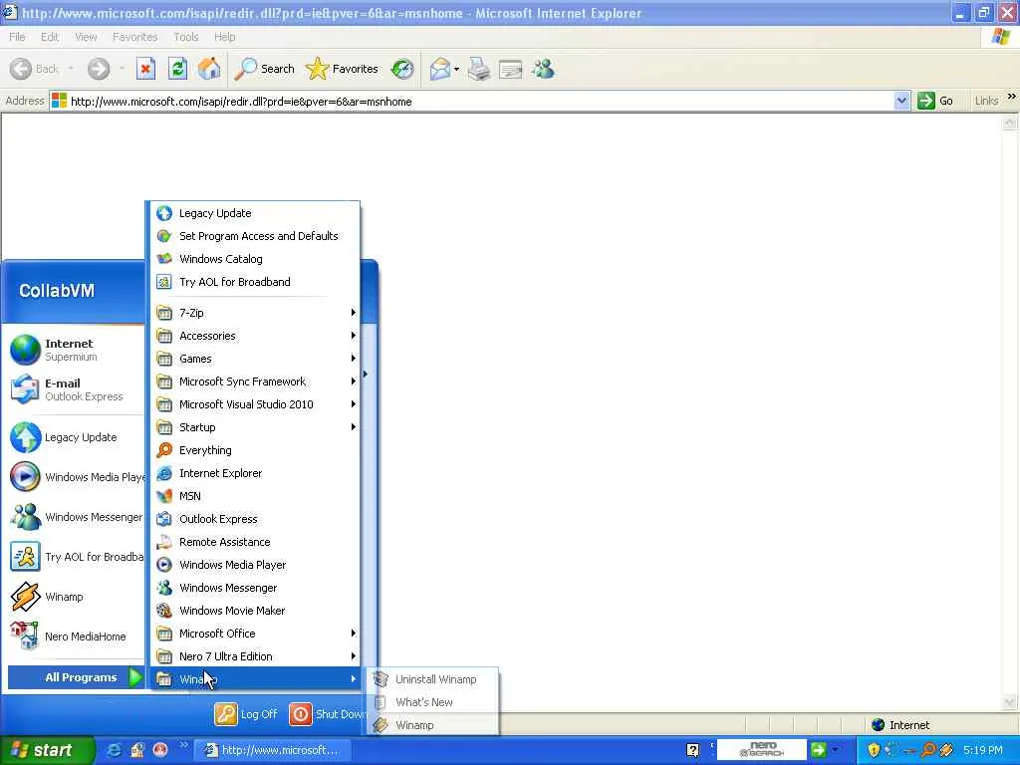Open the Mail button dropdown arrow
This screenshot has width=1020, height=765.
point(456,69)
